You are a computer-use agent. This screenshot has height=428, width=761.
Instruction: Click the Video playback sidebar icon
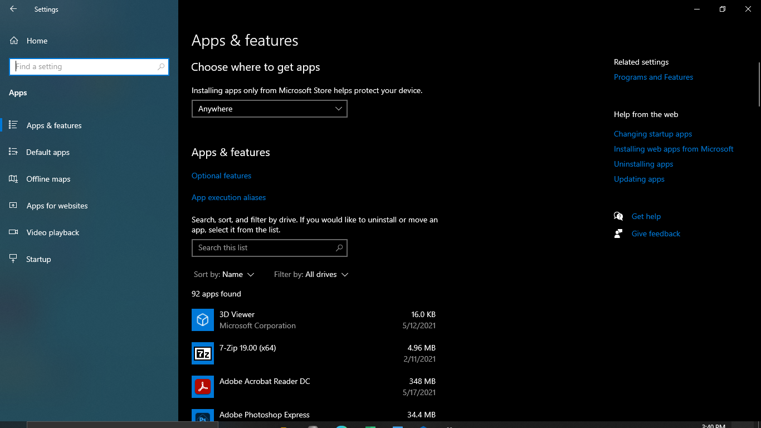tap(13, 232)
